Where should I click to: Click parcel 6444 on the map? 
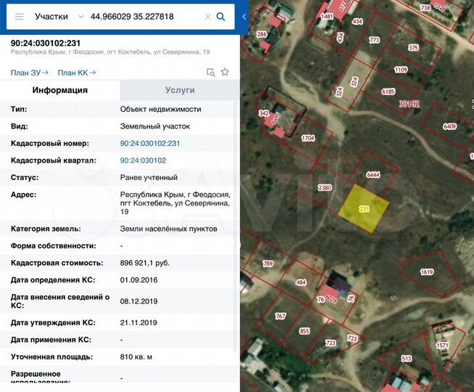pyautogui.click(x=373, y=175)
